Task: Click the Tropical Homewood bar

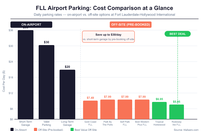Action: [159, 111]
